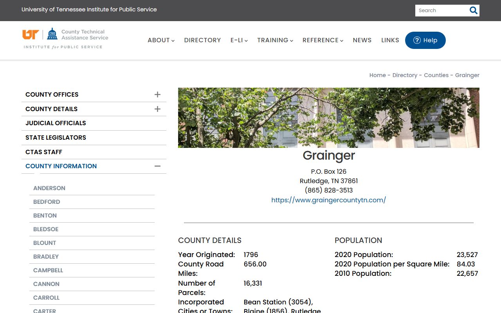
Task: Open the LINKS page
Action: click(x=390, y=40)
